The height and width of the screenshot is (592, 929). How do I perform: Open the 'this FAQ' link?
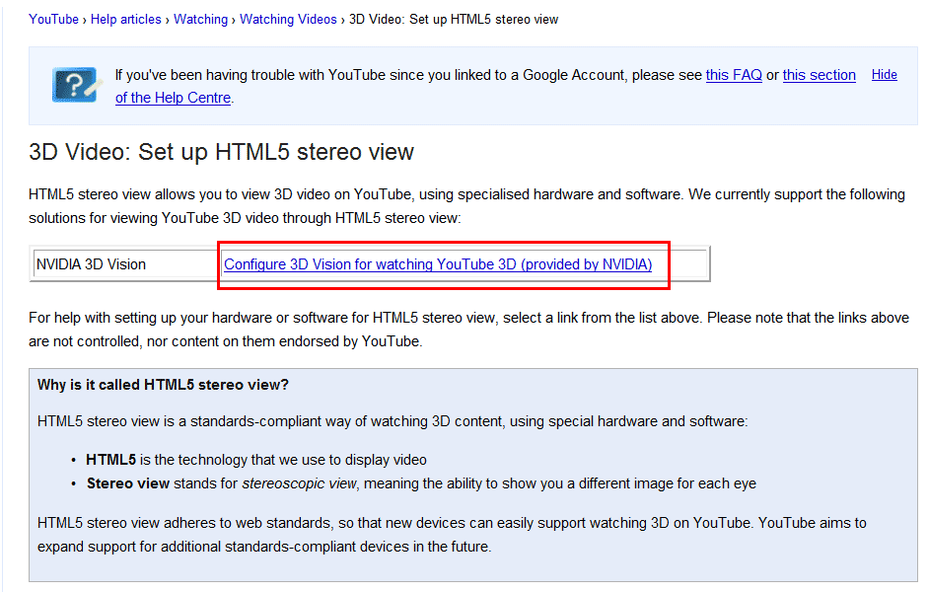coord(734,75)
